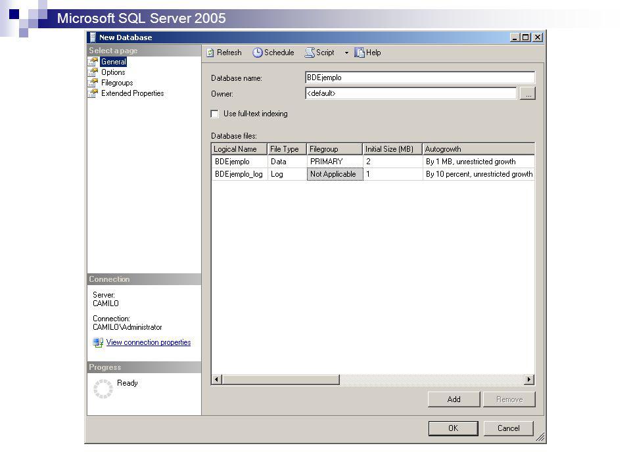631x473 pixels.
Task: Select the BDEjemplo logical name cell
Action: [239, 162]
